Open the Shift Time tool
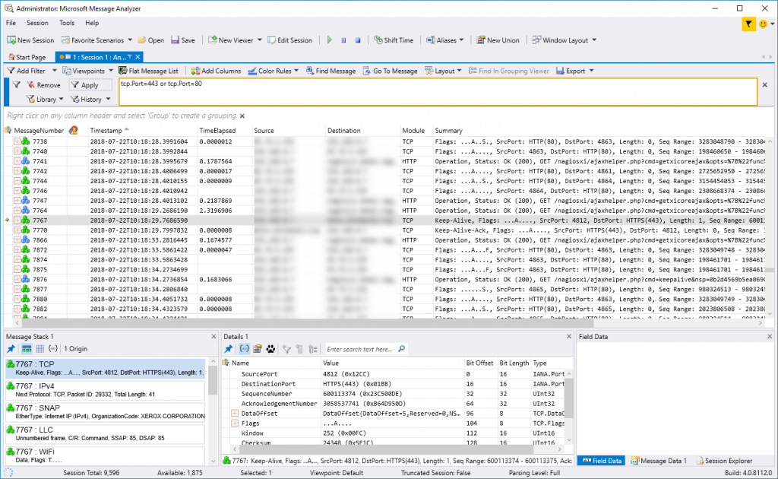778x479 pixels. (x=394, y=40)
